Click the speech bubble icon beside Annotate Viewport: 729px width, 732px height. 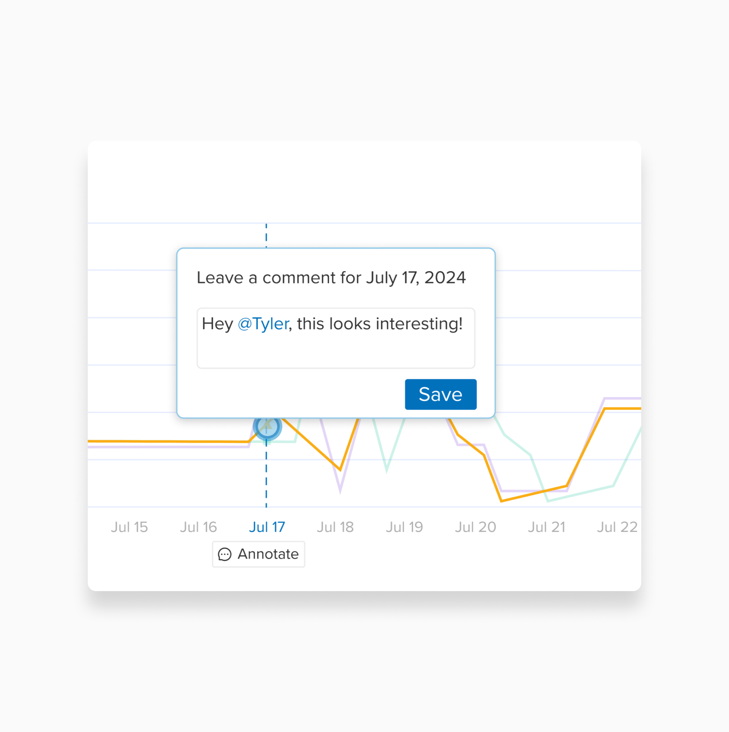[225, 554]
